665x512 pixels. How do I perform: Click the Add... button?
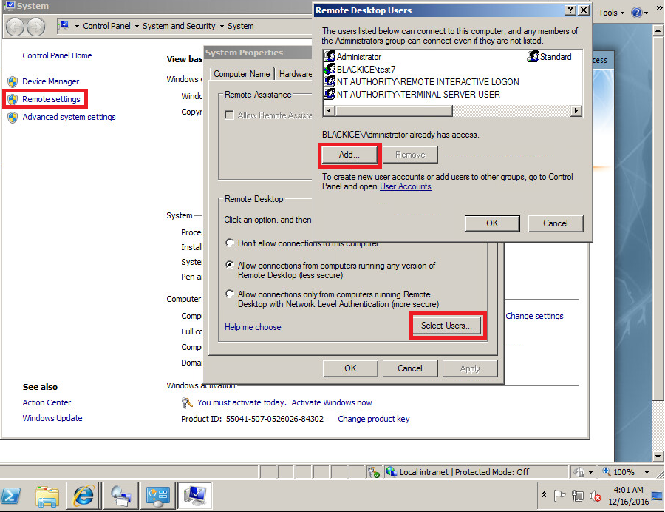[349, 155]
